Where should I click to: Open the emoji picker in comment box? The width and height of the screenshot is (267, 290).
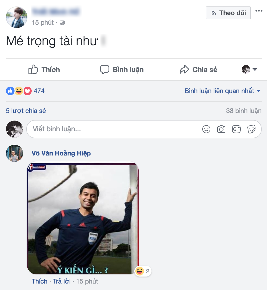click(206, 129)
